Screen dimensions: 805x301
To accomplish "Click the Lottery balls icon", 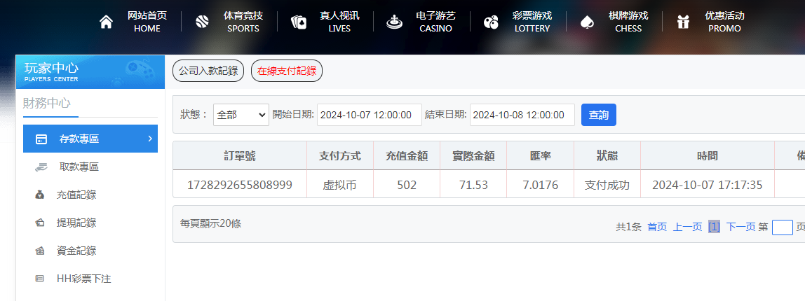I will click(x=491, y=22).
